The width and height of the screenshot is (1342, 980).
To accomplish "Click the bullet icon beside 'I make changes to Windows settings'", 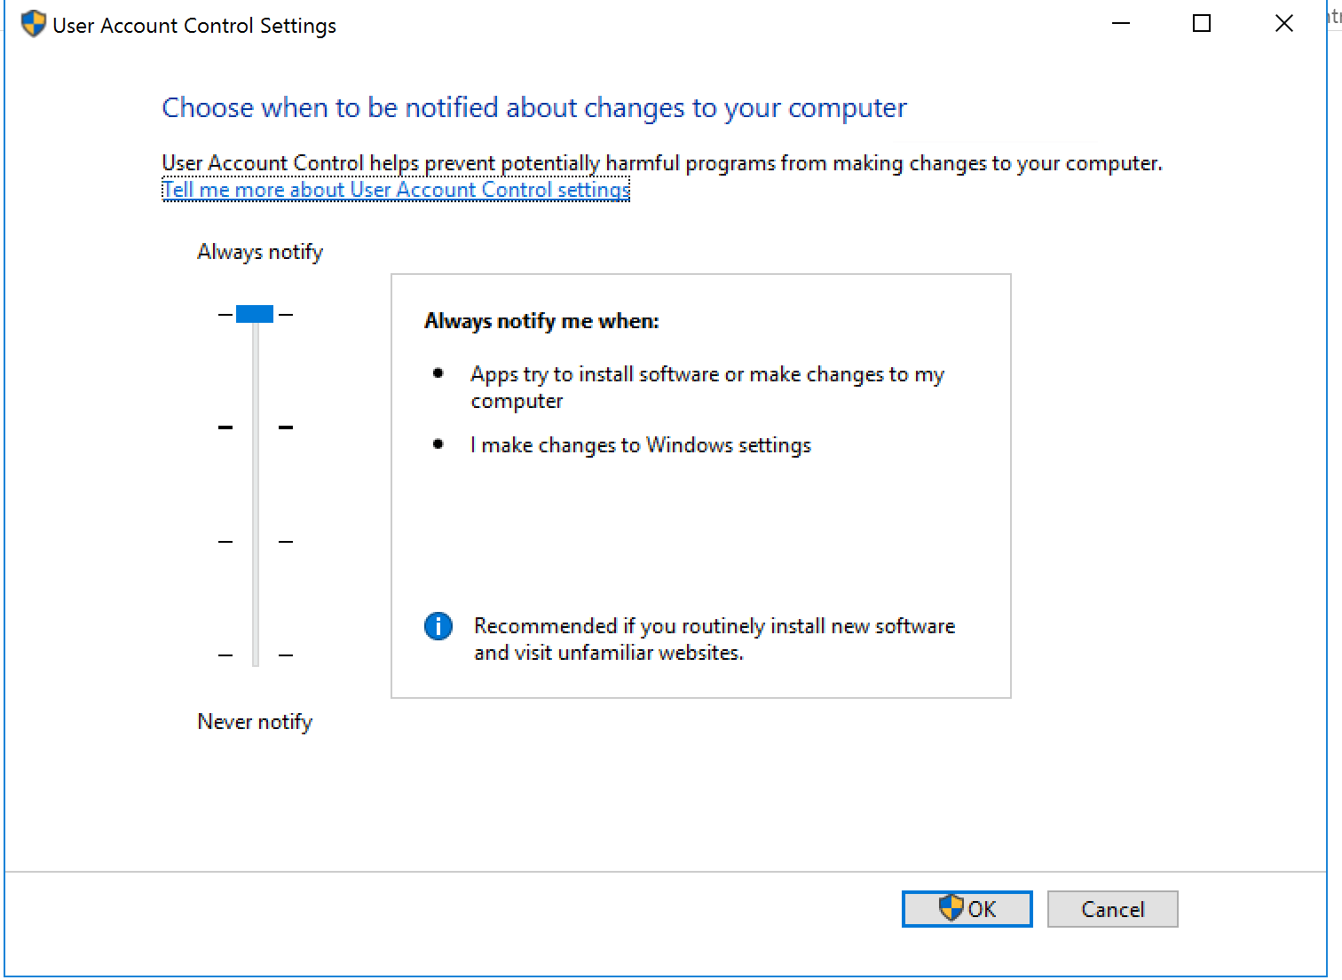I will coord(437,443).
